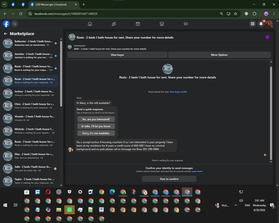Click the listing thumbnail in chat center

pos(167,69)
